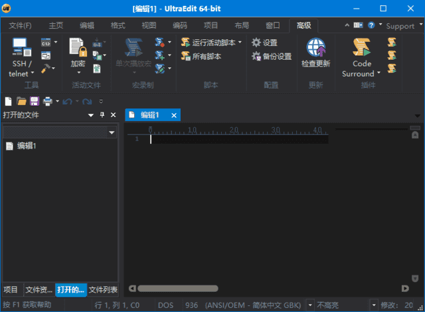This screenshot has width=425, height=312.
Task: Click the record macro icon
Action: point(159,42)
